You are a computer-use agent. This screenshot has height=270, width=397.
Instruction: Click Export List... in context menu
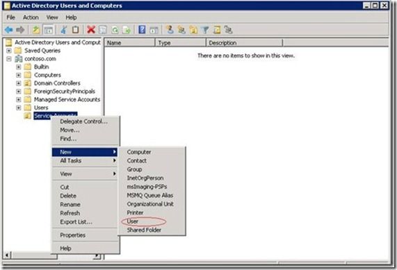pos(85,222)
